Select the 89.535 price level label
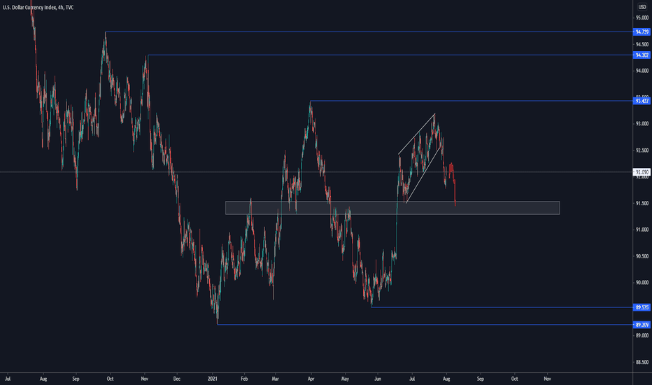 pos(642,307)
